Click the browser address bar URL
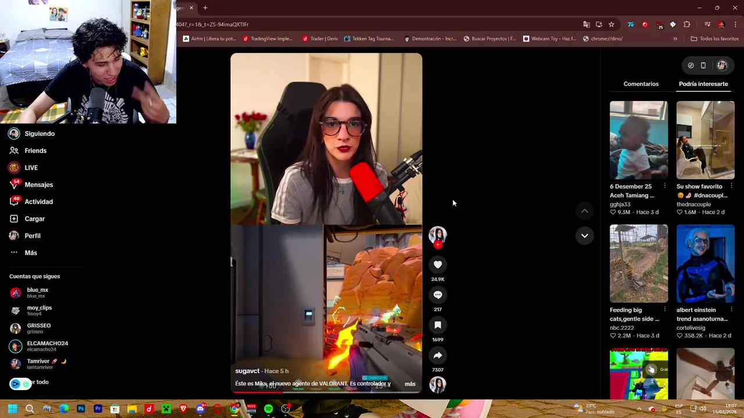Screen dimensions: 744x418 coord(212,24)
